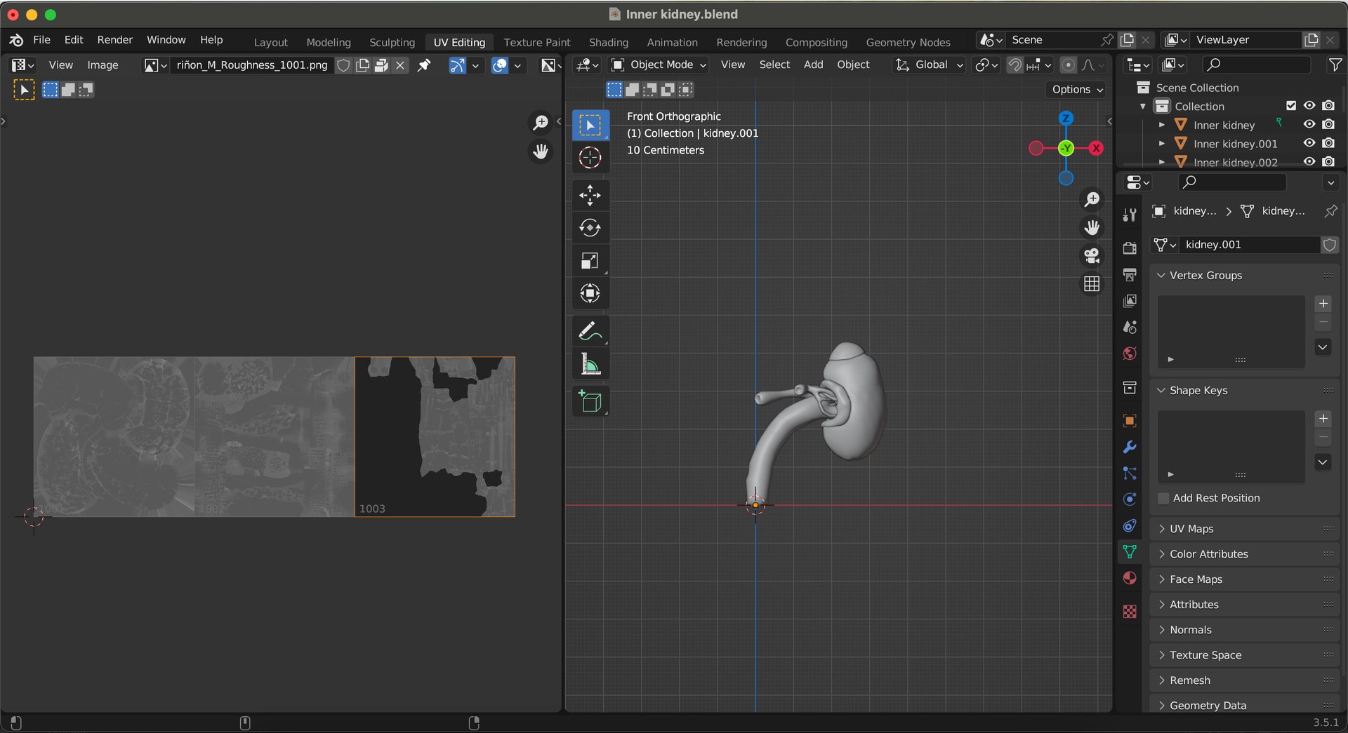Image resolution: width=1348 pixels, height=733 pixels.
Task: Switch to the Texture Paint workspace tab
Action: click(537, 42)
